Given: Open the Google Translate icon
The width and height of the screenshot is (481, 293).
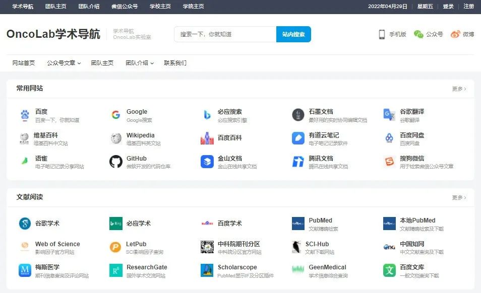Looking at the screenshot, I should coord(389,115).
